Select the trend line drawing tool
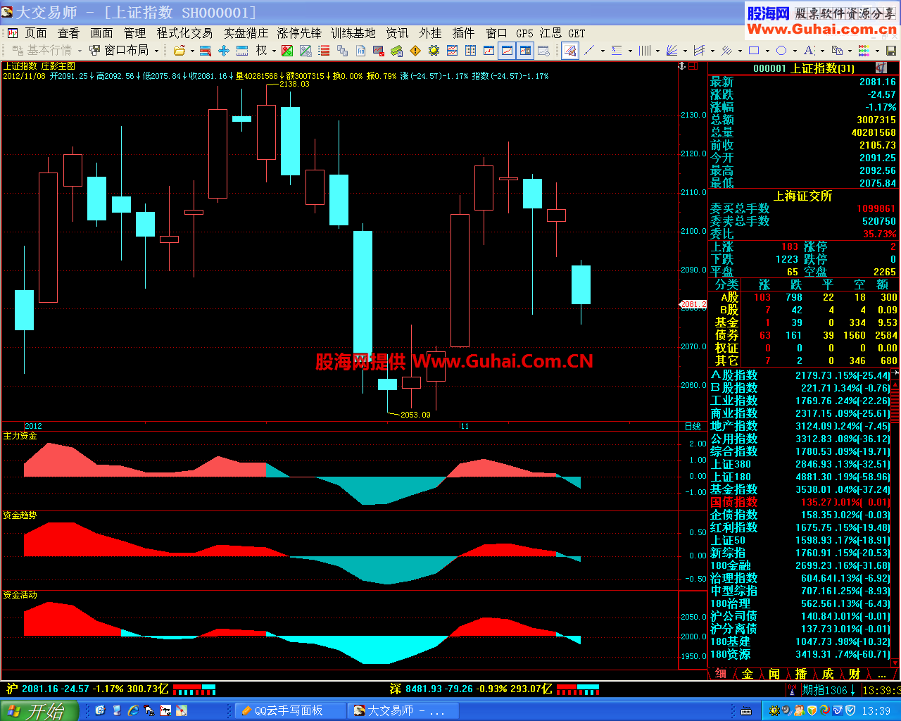Screen dimensions: 901x721 pyautogui.click(x=589, y=51)
